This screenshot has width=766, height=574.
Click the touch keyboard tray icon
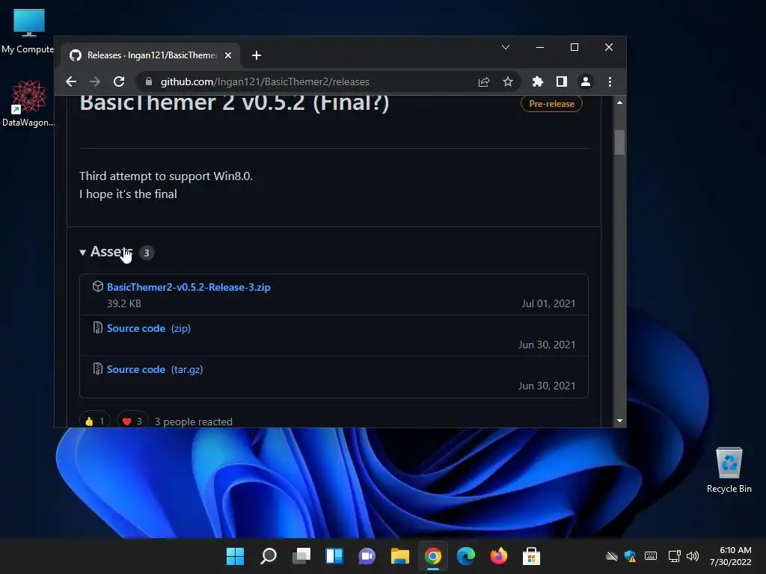point(651,556)
